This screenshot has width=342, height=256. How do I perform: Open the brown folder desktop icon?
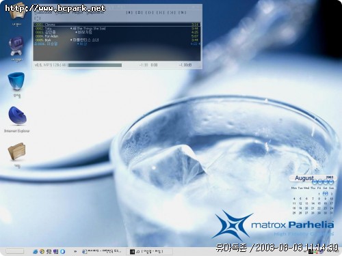coord(17,155)
